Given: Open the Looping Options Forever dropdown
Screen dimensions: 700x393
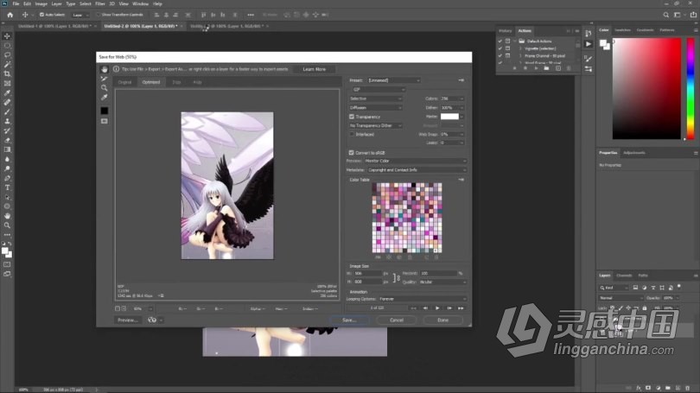Looking at the screenshot, I should coord(423,299).
